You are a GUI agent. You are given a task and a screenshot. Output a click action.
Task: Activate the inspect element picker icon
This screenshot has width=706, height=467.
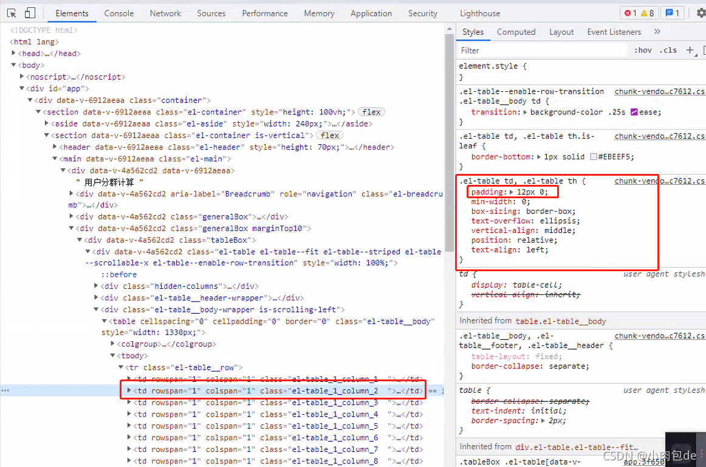point(12,13)
